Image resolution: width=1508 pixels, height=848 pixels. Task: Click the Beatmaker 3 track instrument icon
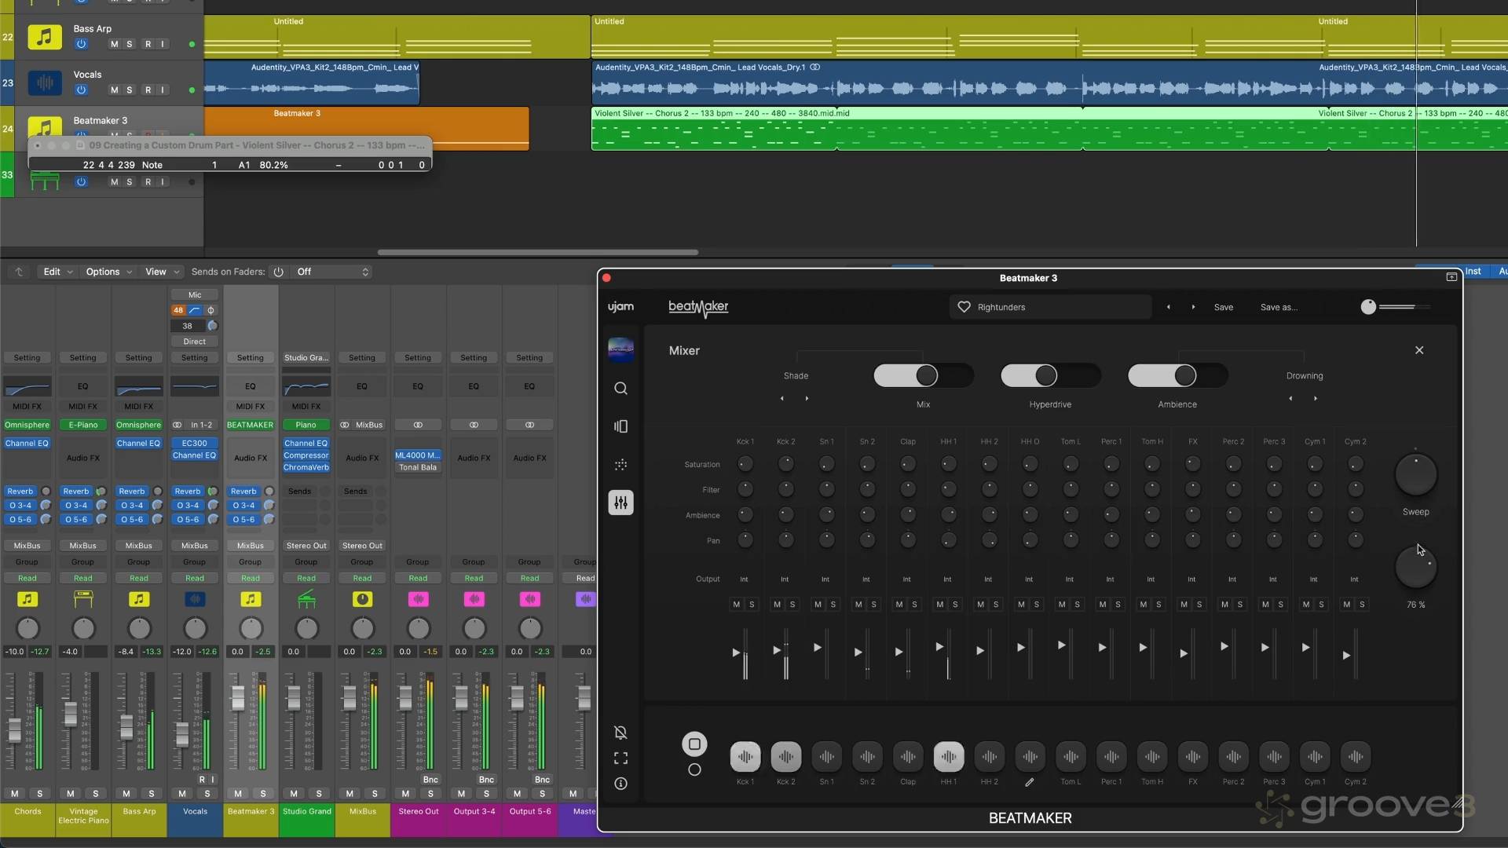tap(45, 126)
